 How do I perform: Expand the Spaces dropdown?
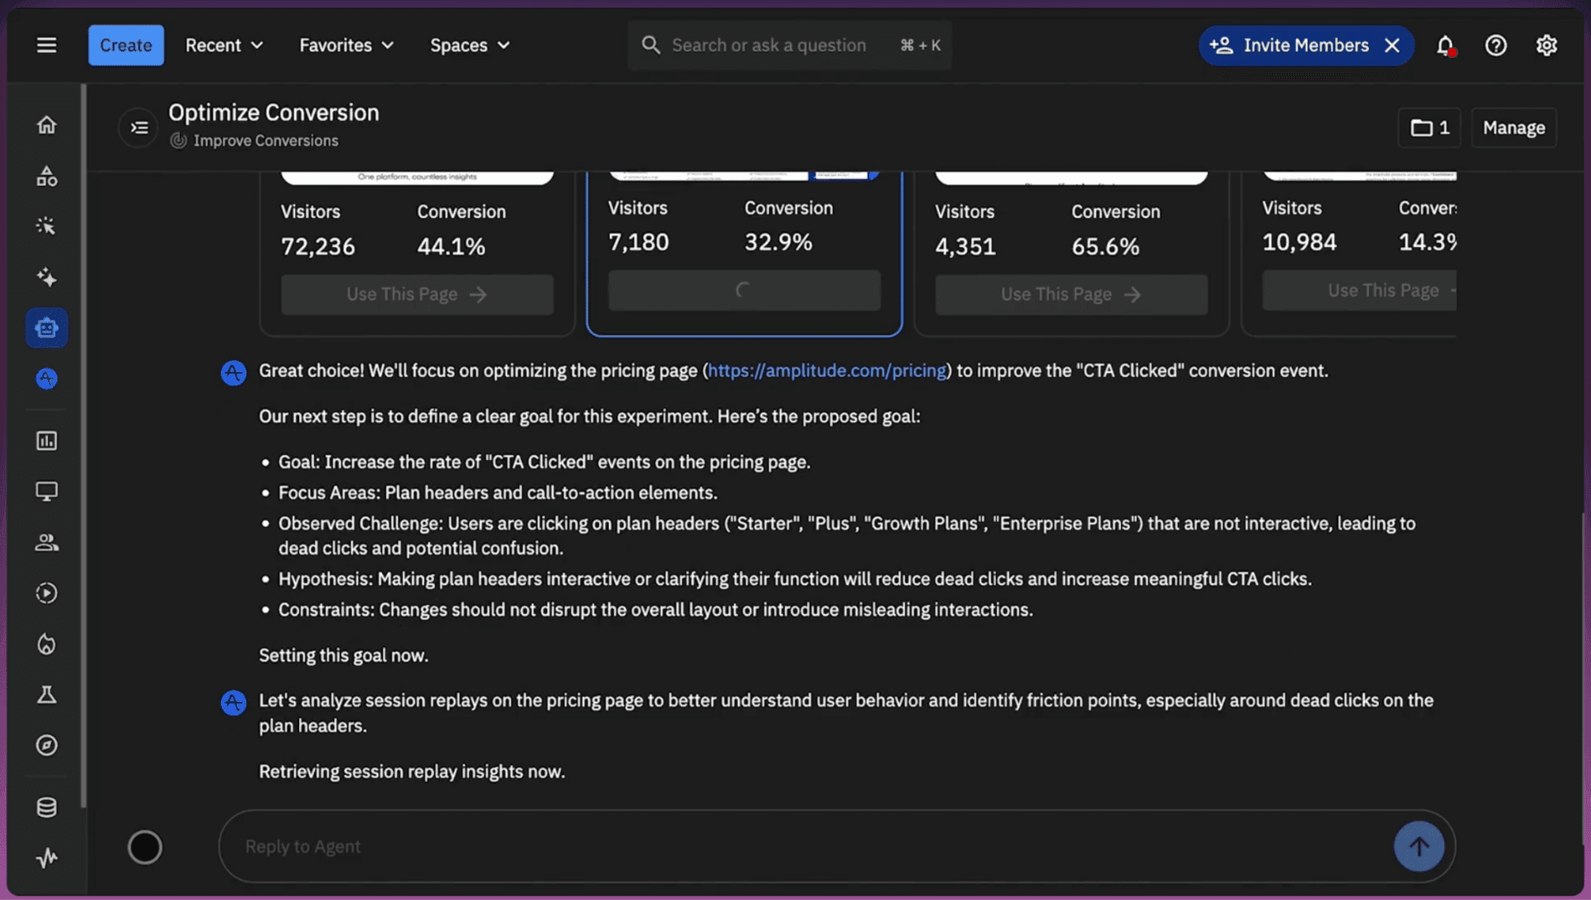point(469,46)
